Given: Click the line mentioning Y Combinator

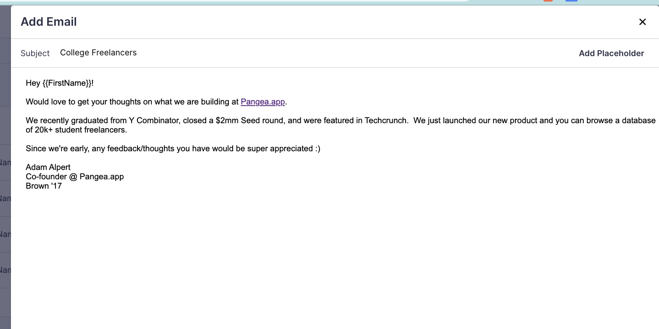Looking at the screenshot, I should click(x=340, y=120).
